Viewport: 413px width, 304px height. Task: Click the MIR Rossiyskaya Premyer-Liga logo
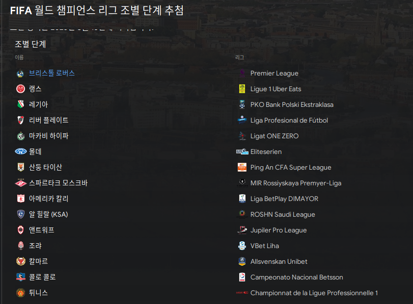tap(242, 183)
